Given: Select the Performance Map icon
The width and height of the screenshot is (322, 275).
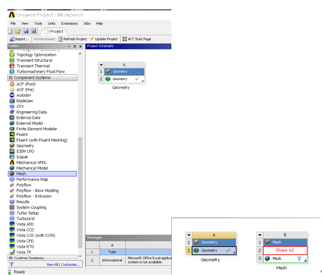Looking at the screenshot, I should coord(12,180).
